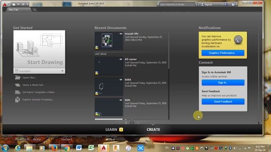
Task: Open Explore Sample Drawings link
Action: (38, 100)
